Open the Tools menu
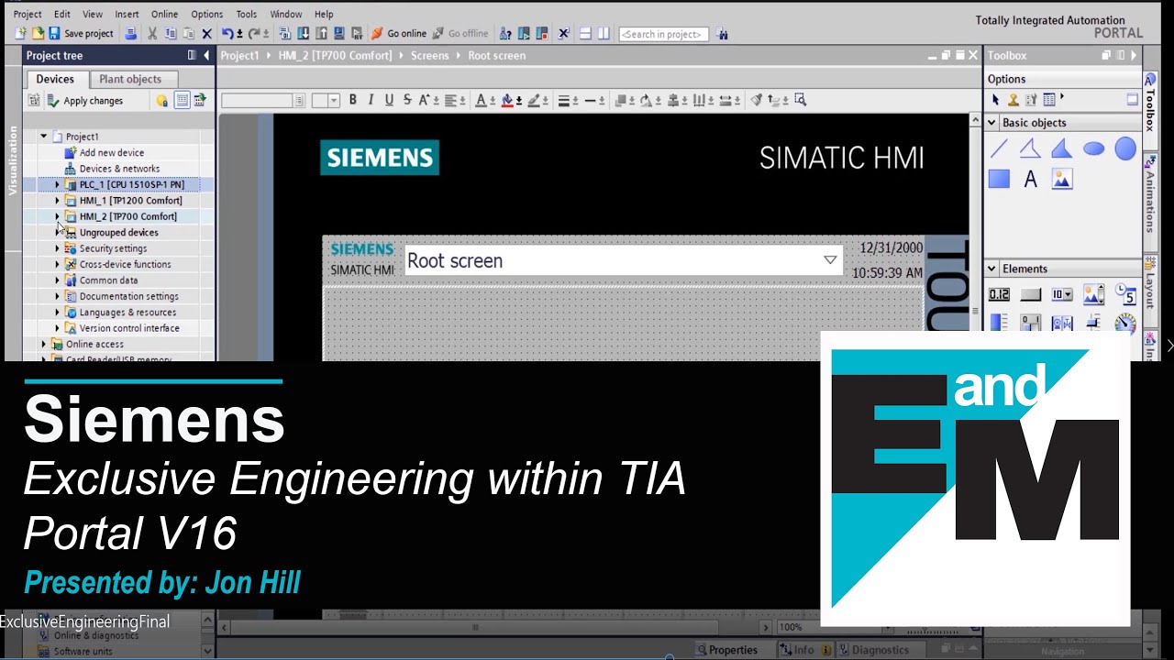 [246, 14]
